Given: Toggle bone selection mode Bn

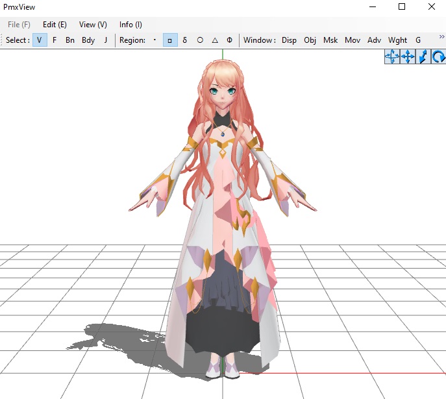Looking at the screenshot, I should click(x=70, y=40).
